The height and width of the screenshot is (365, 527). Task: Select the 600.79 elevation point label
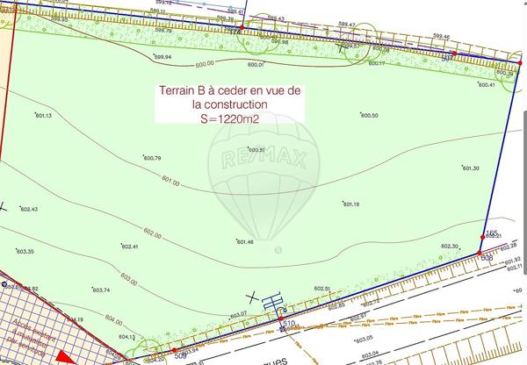pos(152,158)
